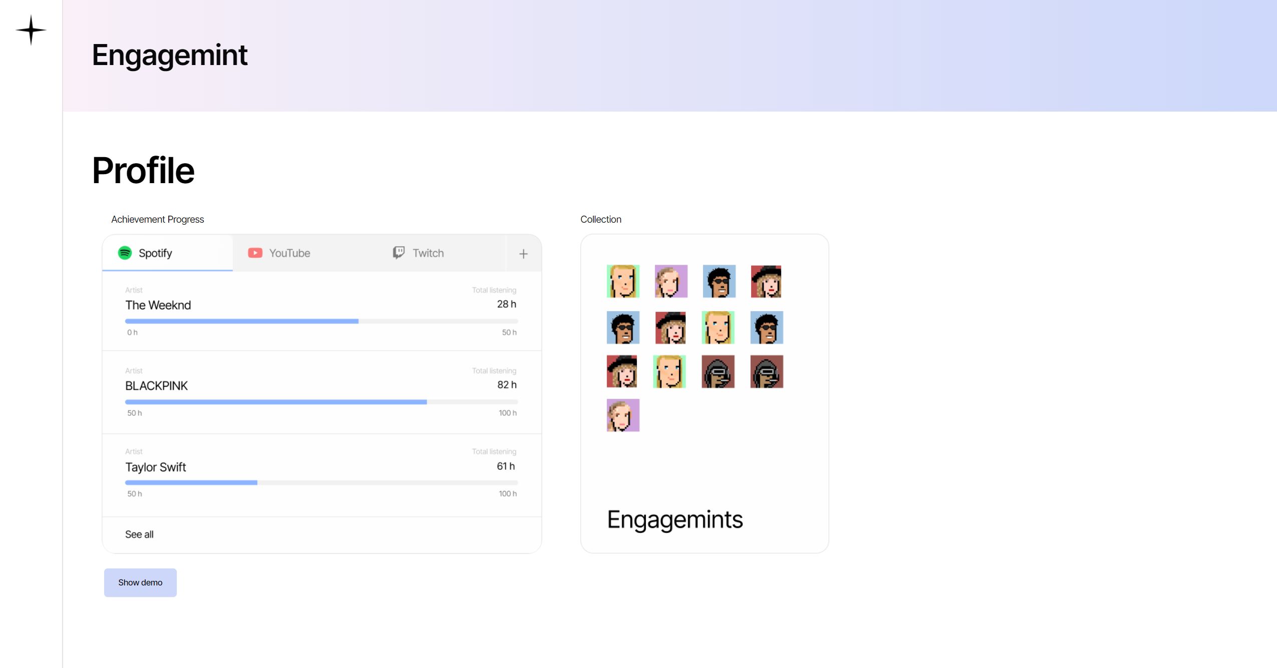
Task: Click the four-point star logo in sidebar
Action: coord(31,30)
